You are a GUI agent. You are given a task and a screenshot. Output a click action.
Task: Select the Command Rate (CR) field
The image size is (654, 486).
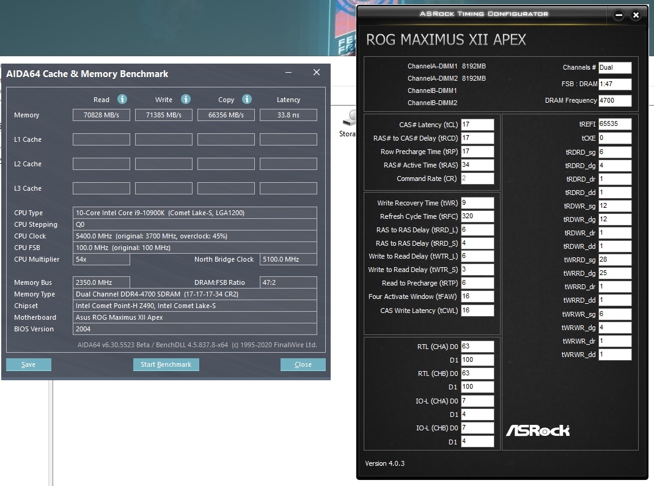click(477, 178)
